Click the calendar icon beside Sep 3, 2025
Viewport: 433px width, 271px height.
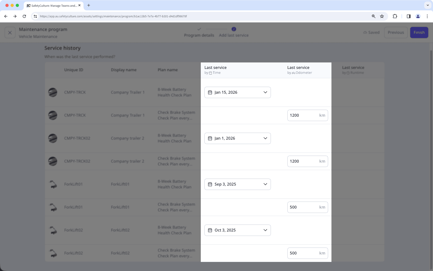point(210,184)
